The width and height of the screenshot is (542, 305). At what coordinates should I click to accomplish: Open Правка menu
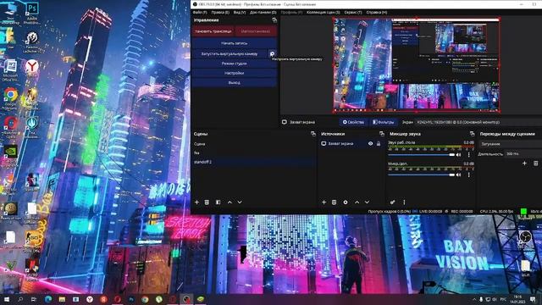(x=220, y=13)
